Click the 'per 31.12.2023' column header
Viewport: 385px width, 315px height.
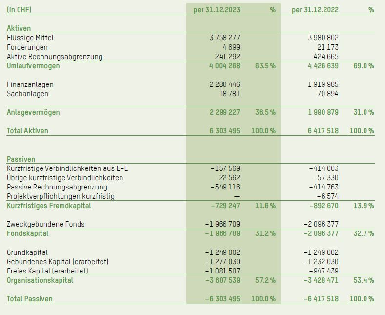point(217,10)
